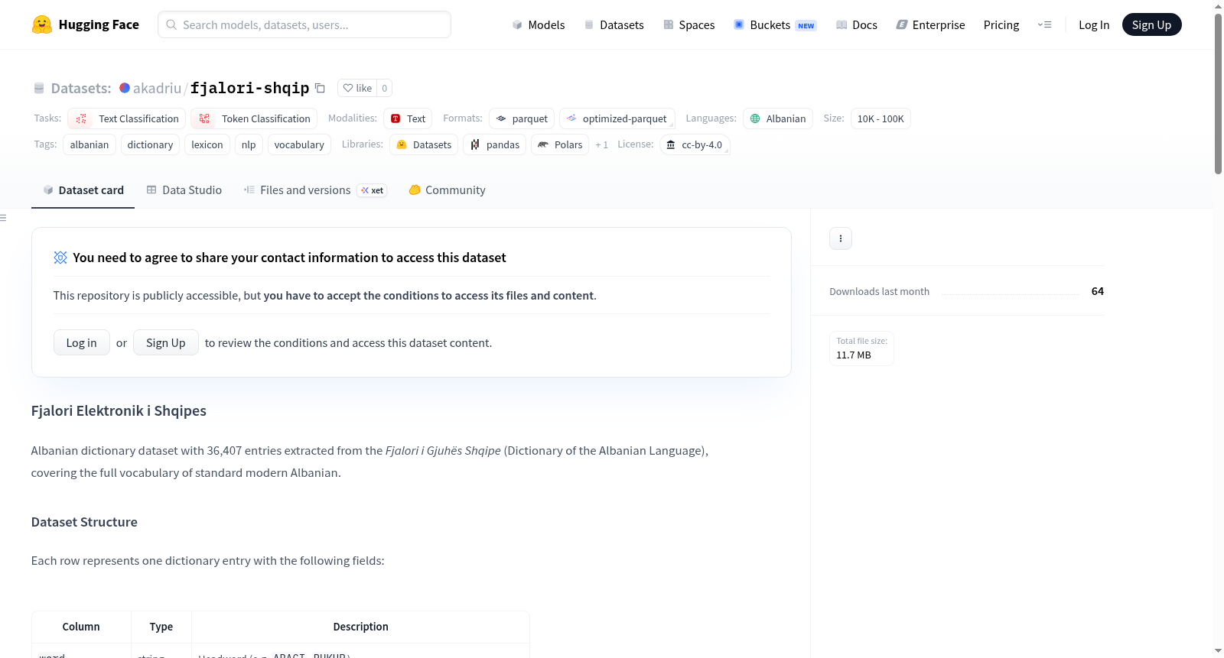The height and width of the screenshot is (658, 1224).
Task: Select the Datasets library tag
Action: [424, 144]
